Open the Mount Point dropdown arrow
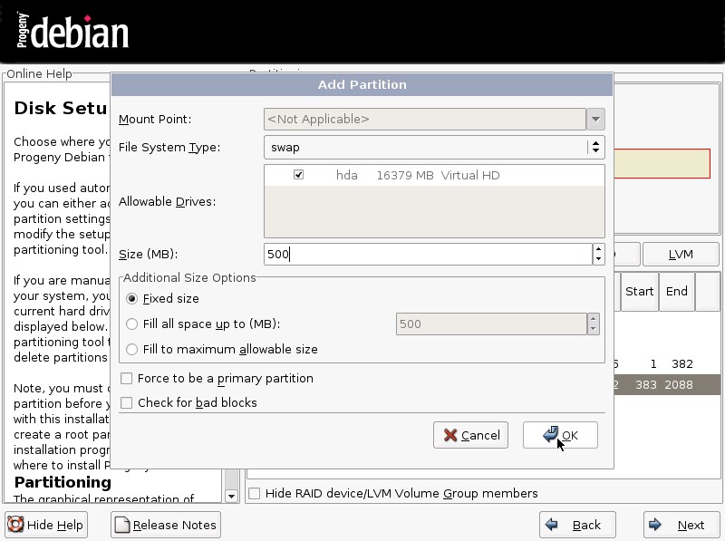The height and width of the screenshot is (541, 725). (595, 119)
